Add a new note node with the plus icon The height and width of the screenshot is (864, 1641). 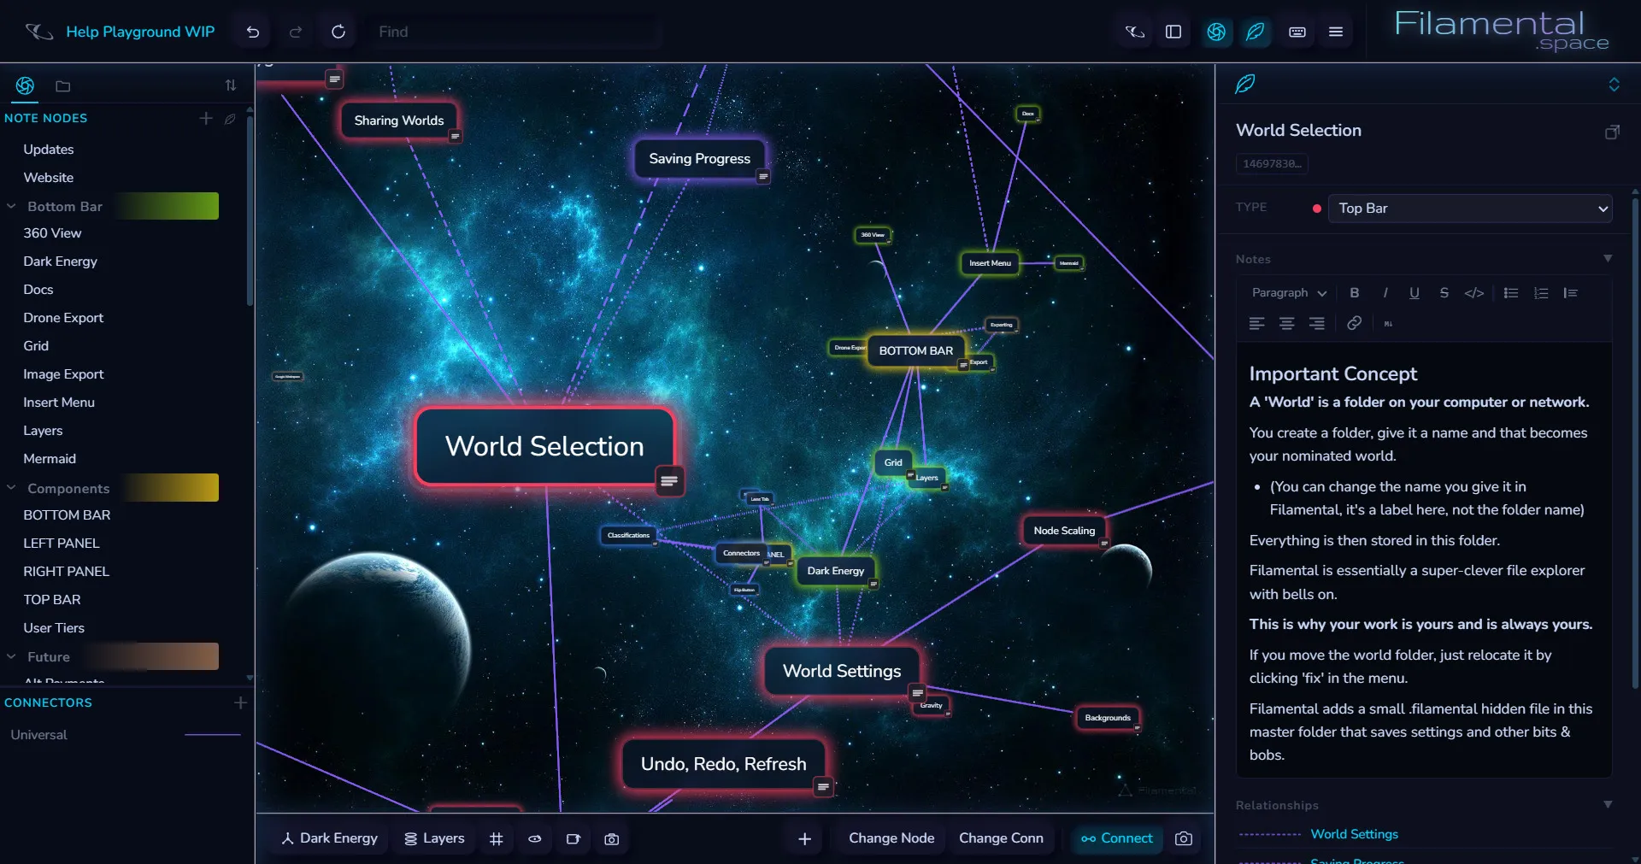pos(206,118)
